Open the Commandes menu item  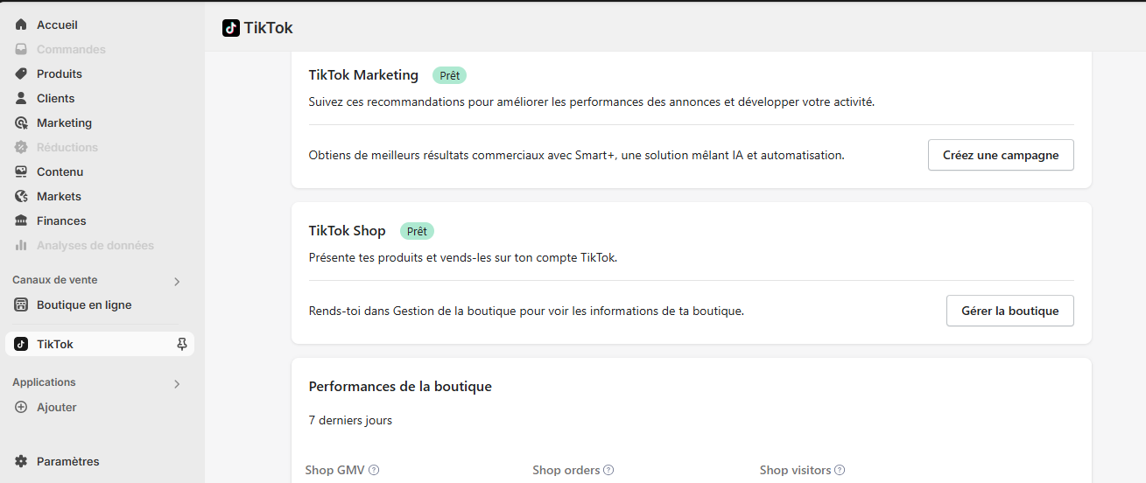pyautogui.click(x=70, y=50)
